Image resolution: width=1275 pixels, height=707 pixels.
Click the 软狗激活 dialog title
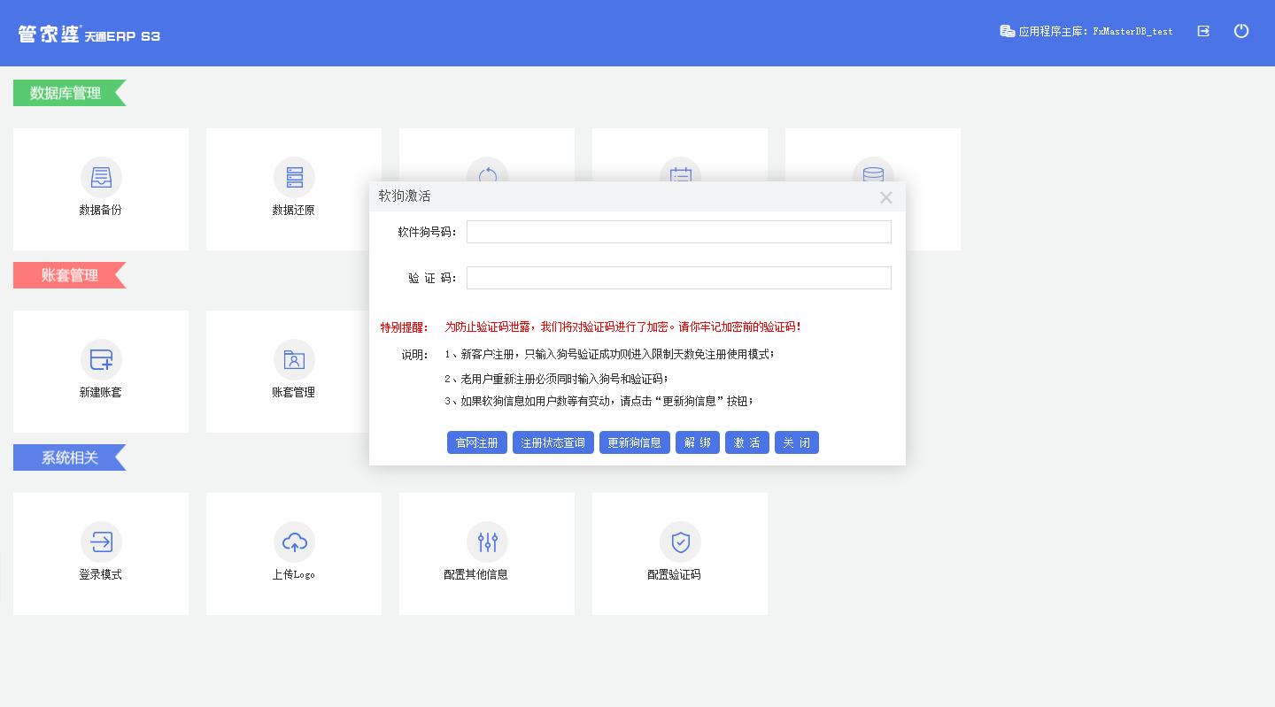(x=405, y=196)
